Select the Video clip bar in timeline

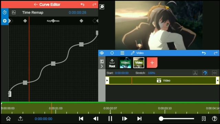pos(163,81)
